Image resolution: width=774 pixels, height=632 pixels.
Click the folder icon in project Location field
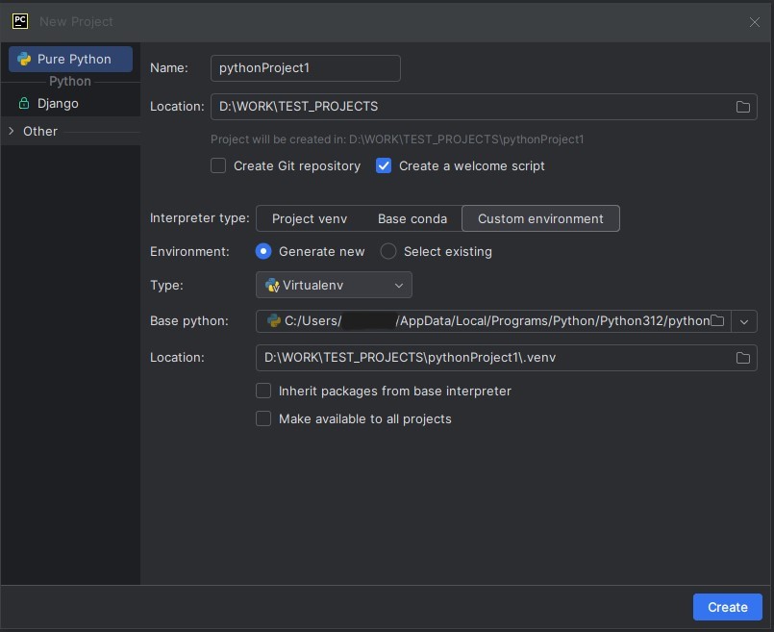click(742, 107)
